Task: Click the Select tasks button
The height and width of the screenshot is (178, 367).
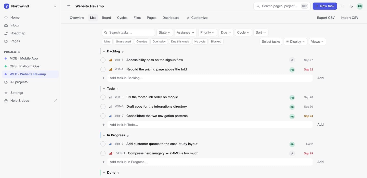Action: click(x=271, y=41)
